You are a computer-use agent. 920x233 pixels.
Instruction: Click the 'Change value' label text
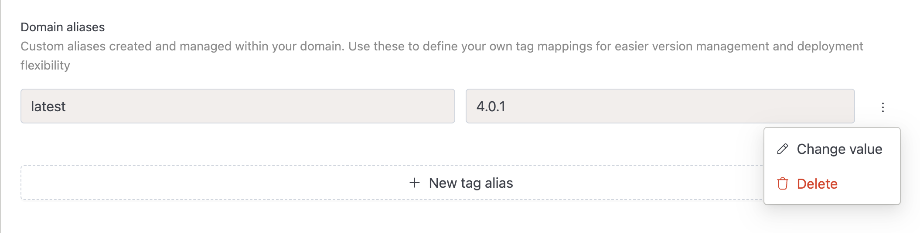coord(839,149)
